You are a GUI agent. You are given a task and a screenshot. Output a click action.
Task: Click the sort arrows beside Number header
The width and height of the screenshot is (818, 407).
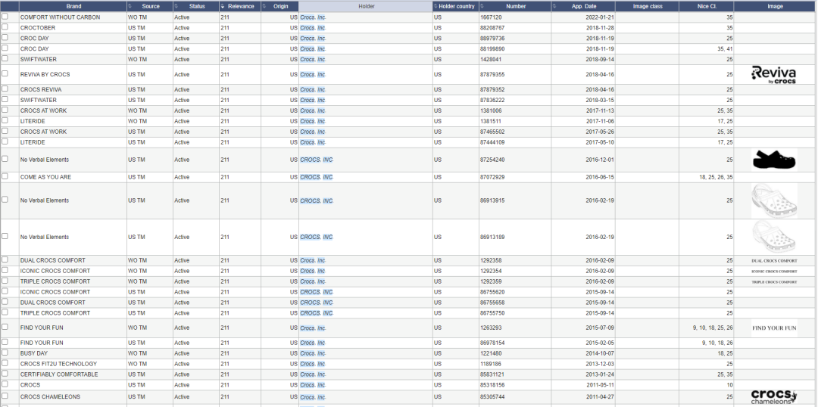pos(482,6)
